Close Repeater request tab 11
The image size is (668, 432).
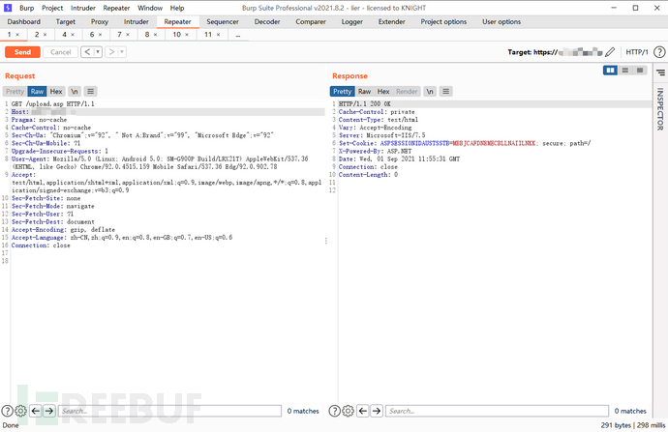(x=218, y=35)
